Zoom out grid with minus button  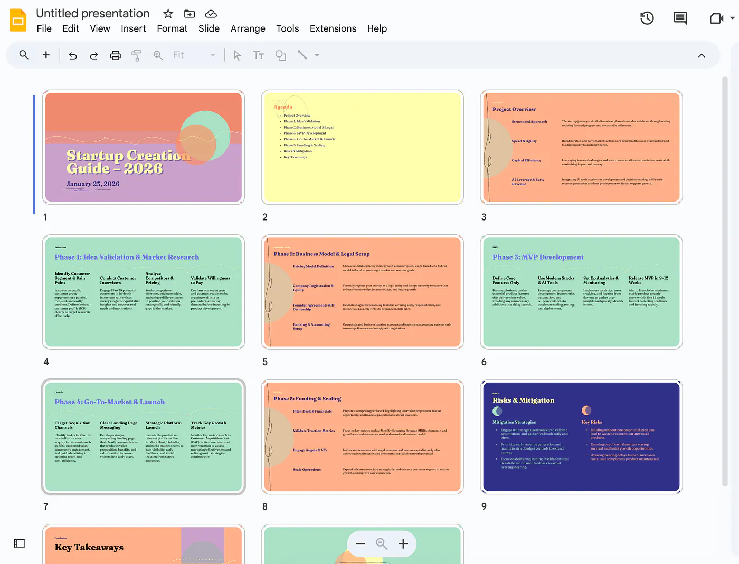[361, 544]
